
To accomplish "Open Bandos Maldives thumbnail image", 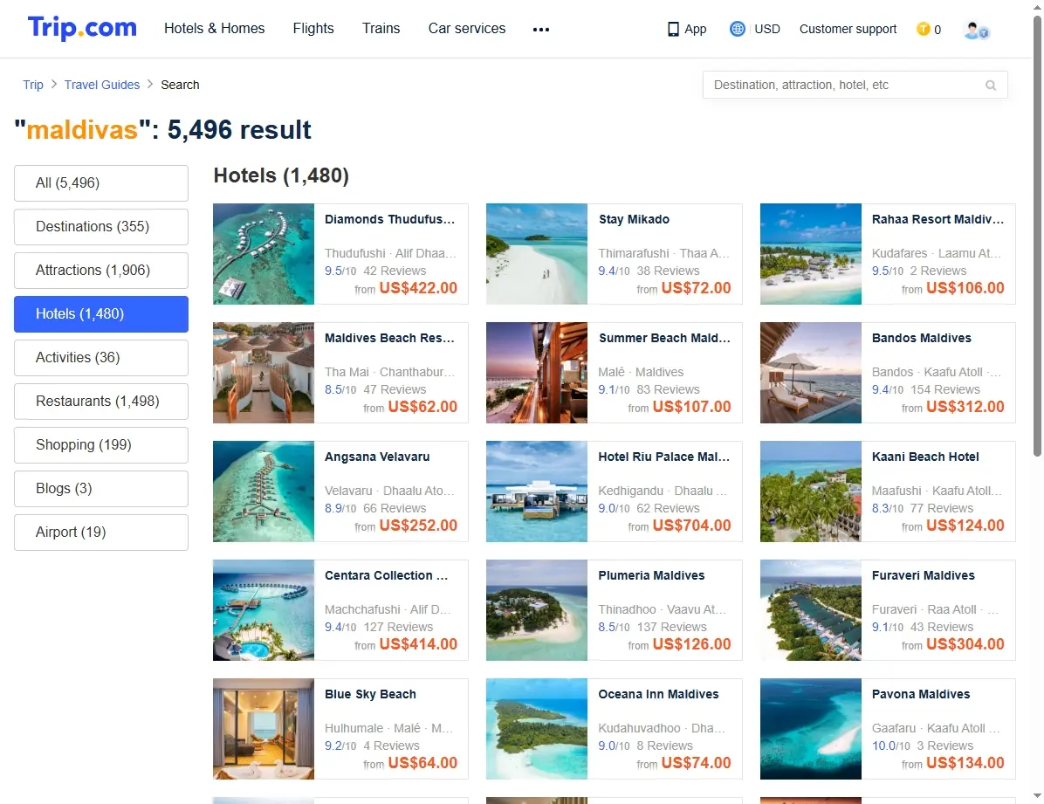I will pos(811,373).
